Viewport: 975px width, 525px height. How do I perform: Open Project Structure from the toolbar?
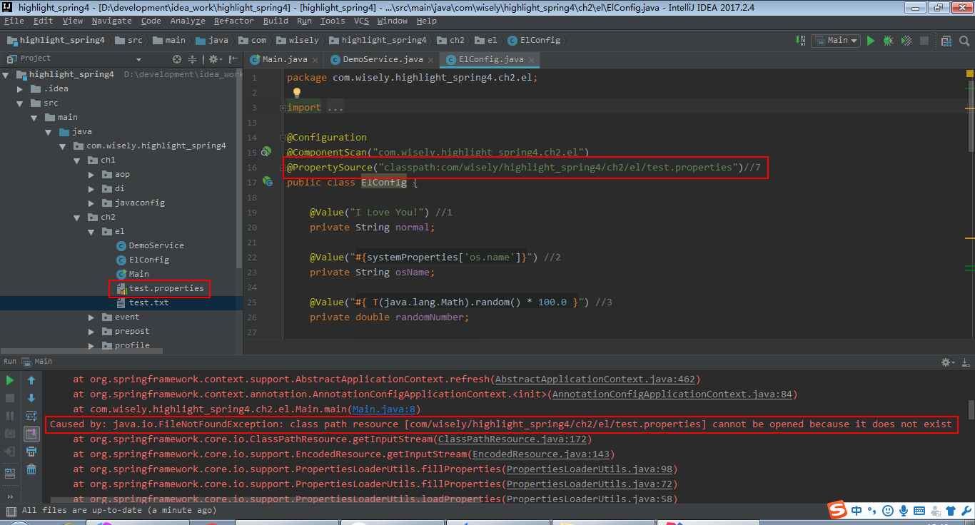pos(946,41)
